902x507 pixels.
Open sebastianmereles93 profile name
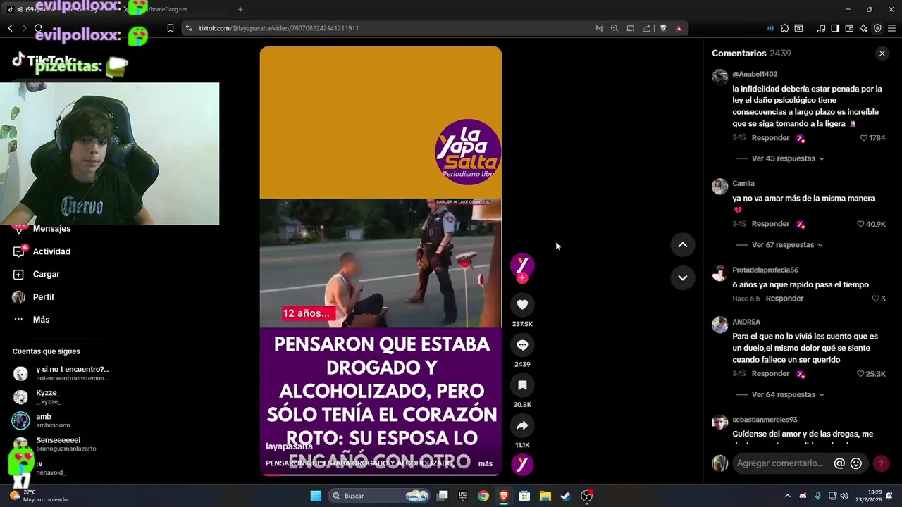pos(765,420)
